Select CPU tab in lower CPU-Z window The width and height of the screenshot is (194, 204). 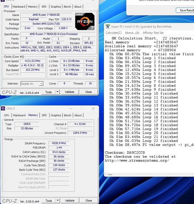(x=7, y=115)
